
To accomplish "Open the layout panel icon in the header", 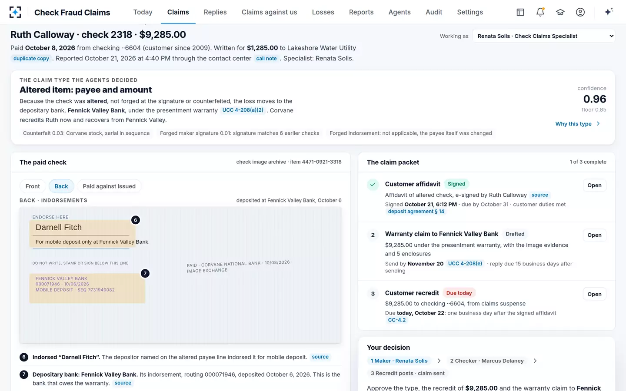I will coord(520,12).
